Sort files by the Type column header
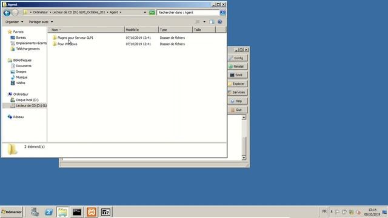 [x=175, y=30]
